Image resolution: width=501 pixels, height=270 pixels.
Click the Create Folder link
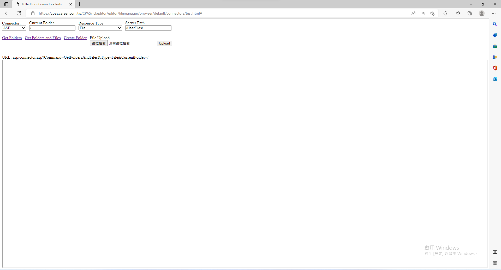click(75, 38)
